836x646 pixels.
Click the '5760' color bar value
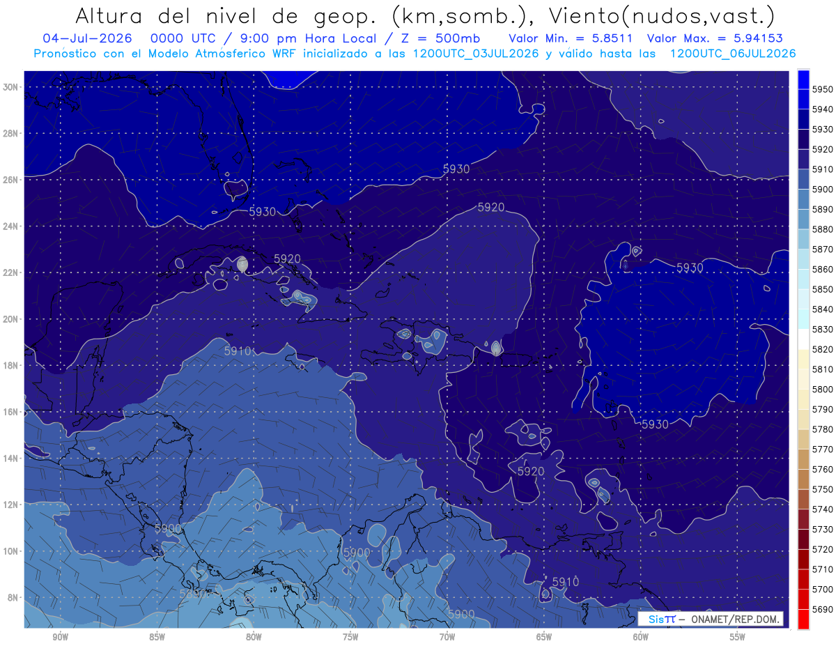823,469
